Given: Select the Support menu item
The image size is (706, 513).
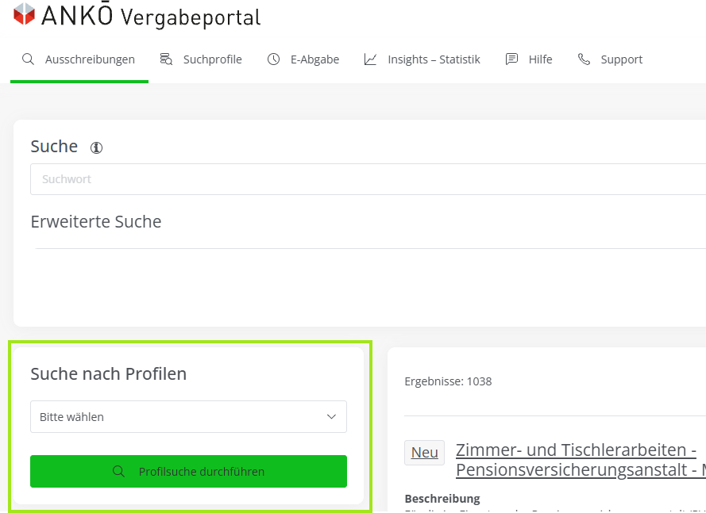Looking at the screenshot, I should pyautogui.click(x=621, y=59).
